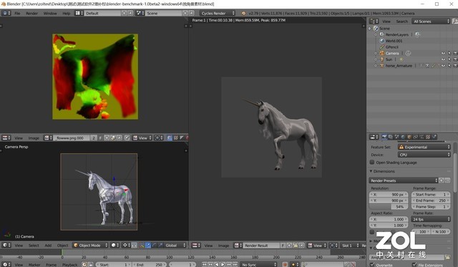Open the Help menu
The image size is (458, 267).
pyautogui.click(x=67, y=13)
